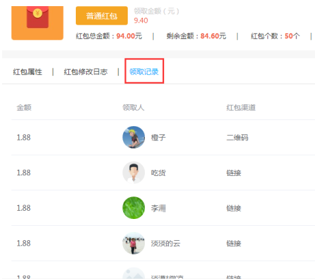The width and height of the screenshot is (315, 279).
Task: Click the 红包个数 50个 text
Action: [275, 36]
